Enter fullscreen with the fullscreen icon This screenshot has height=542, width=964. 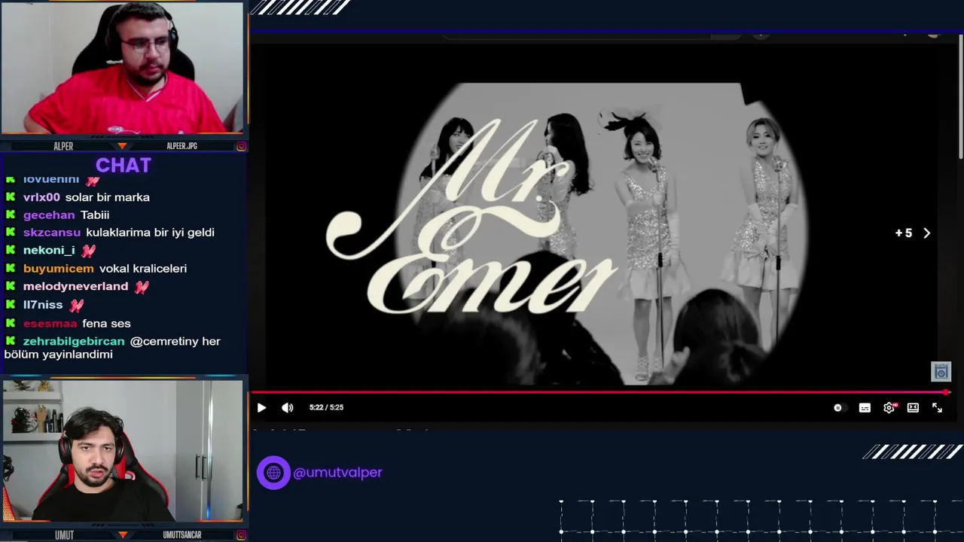click(x=937, y=407)
